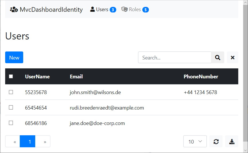Toggle the select-all checkbox in table header
The width and height of the screenshot is (248, 153).
11,76
